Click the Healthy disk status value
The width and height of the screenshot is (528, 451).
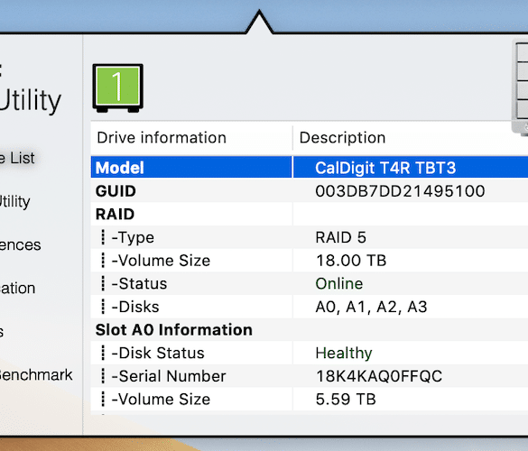tap(344, 354)
